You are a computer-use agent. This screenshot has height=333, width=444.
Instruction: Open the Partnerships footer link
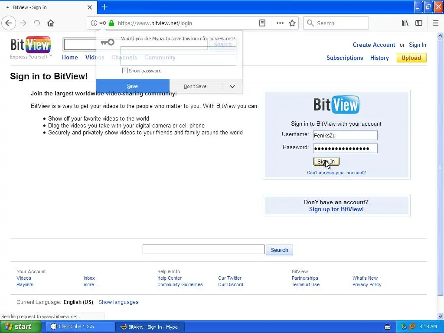click(305, 278)
